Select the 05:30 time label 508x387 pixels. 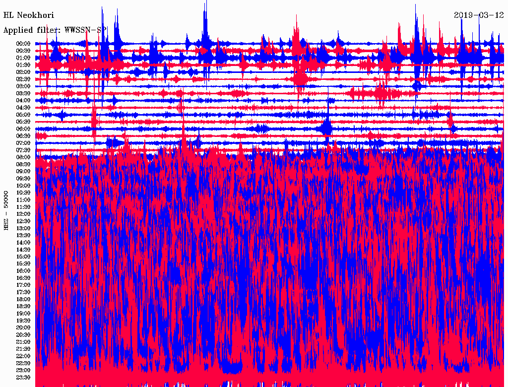click(x=23, y=122)
